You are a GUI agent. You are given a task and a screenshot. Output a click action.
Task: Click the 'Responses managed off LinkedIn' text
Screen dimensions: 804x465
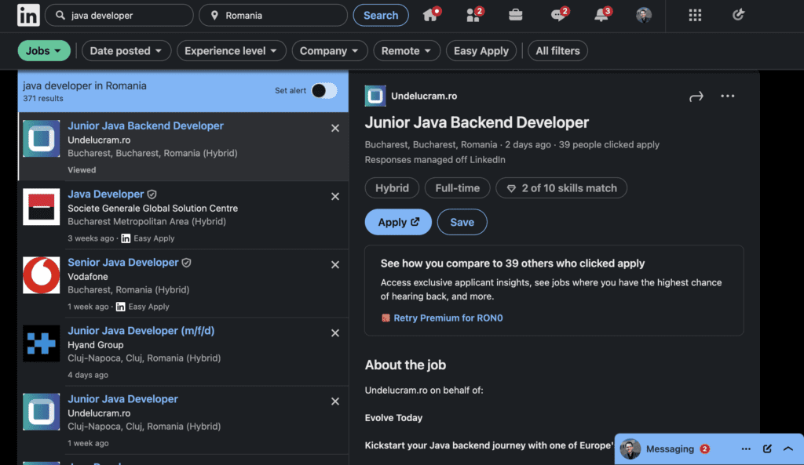[x=435, y=160]
